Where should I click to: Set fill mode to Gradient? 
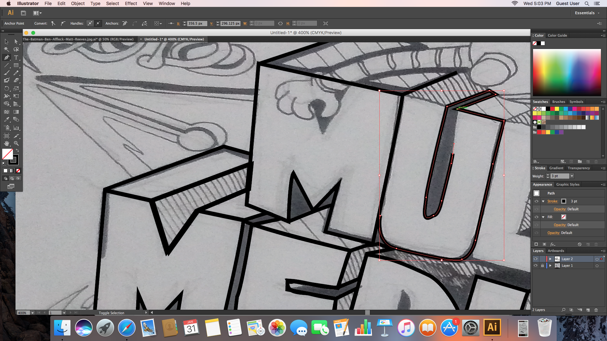point(12,171)
